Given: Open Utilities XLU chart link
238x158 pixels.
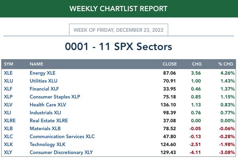Looking at the screenshot, I should [x=43, y=81].
